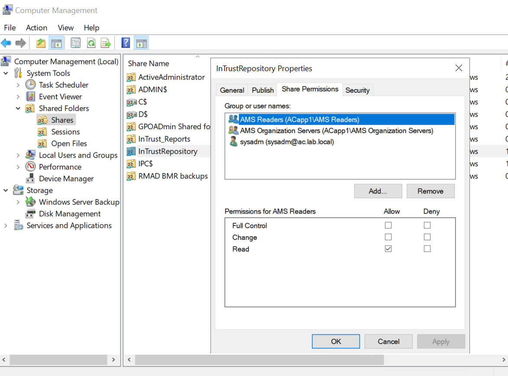Open the Action menu
Viewport: 508px width, 376px height.
tap(37, 28)
